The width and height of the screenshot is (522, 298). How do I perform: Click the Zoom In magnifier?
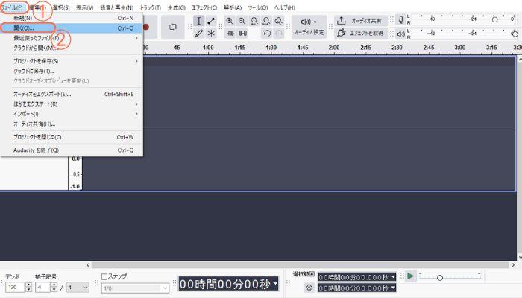click(230, 21)
